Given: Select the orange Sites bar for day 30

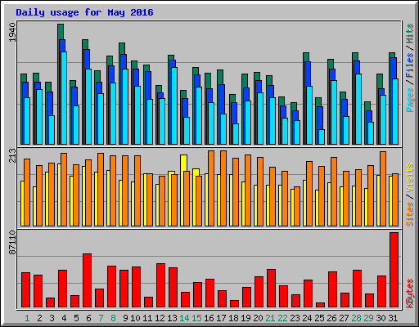Looking at the screenshot, I should pyautogui.click(x=383, y=189).
